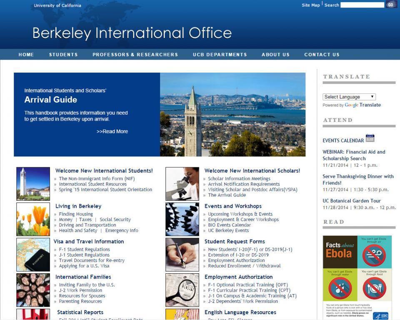Open F-1 Student Regulations link
Viewport: 400px width, 320px height.
pos(85,249)
